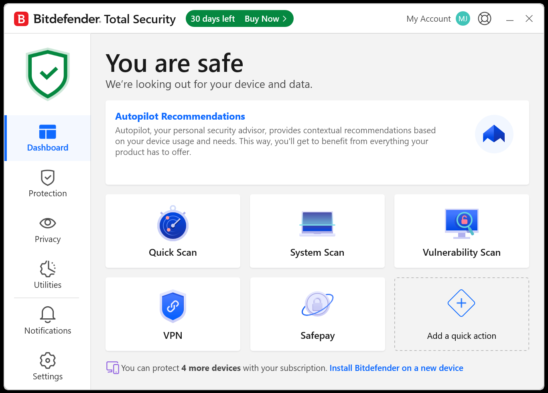View Notifications via the bell icon
The image size is (548, 393).
47,314
